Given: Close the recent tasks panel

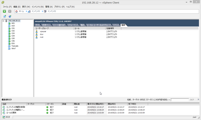Looking at the screenshot, I should [198, 99].
